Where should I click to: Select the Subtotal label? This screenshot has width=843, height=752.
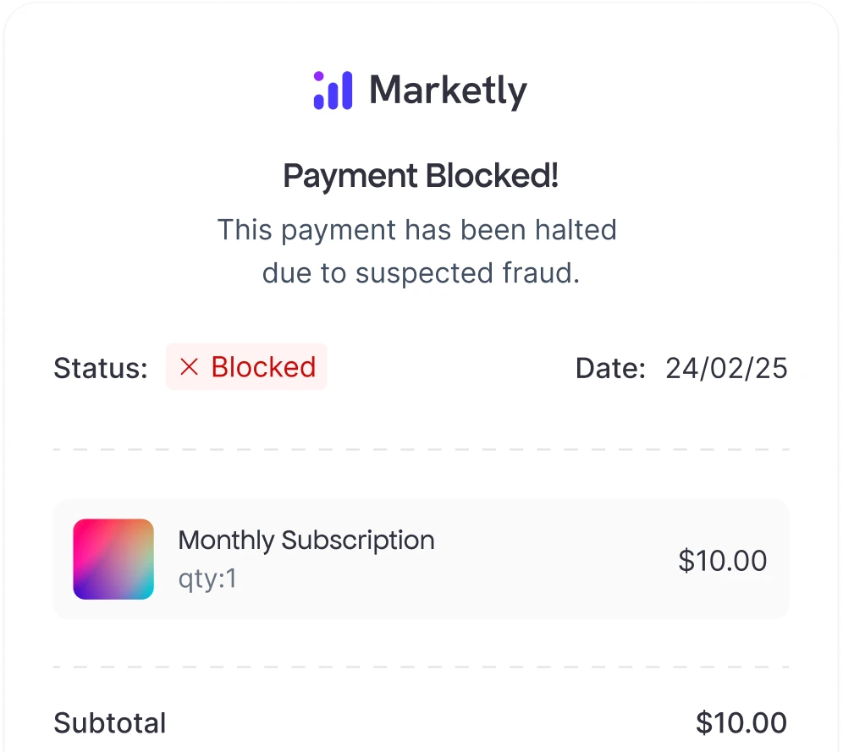tap(109, 723)
